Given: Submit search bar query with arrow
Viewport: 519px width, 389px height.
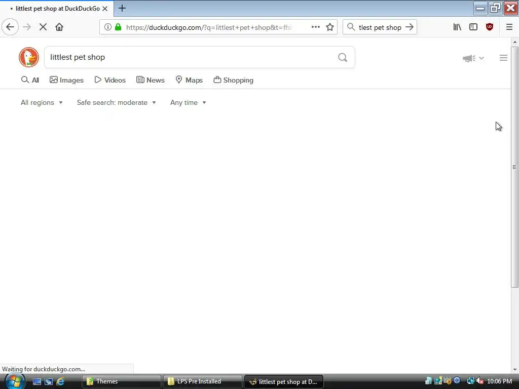Looking at the screenshot, I should tap(410, 27).
